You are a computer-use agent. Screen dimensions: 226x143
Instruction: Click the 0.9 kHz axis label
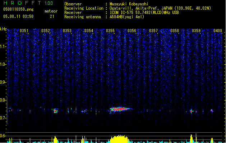tap(3, 82)
